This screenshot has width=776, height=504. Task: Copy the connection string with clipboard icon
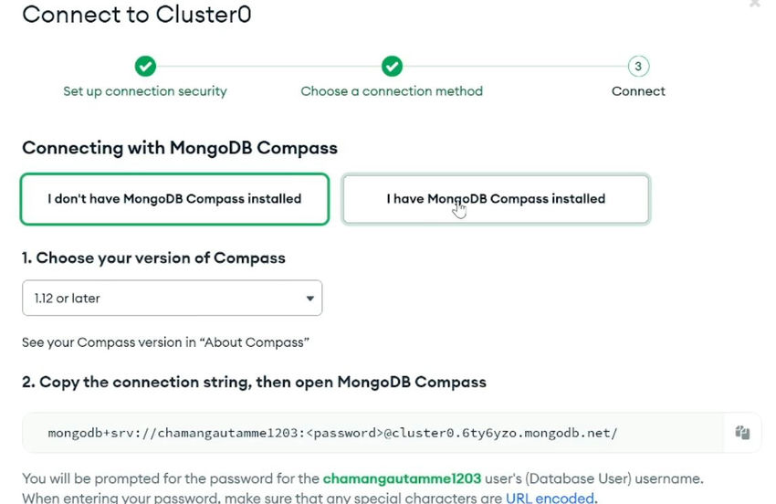point(742,433)
